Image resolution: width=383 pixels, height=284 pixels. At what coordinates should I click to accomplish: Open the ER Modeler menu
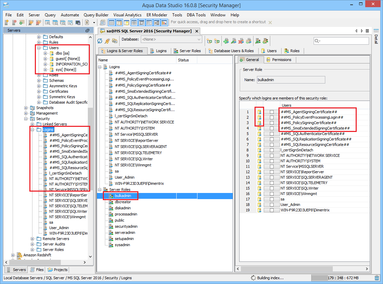coord(157,15)
